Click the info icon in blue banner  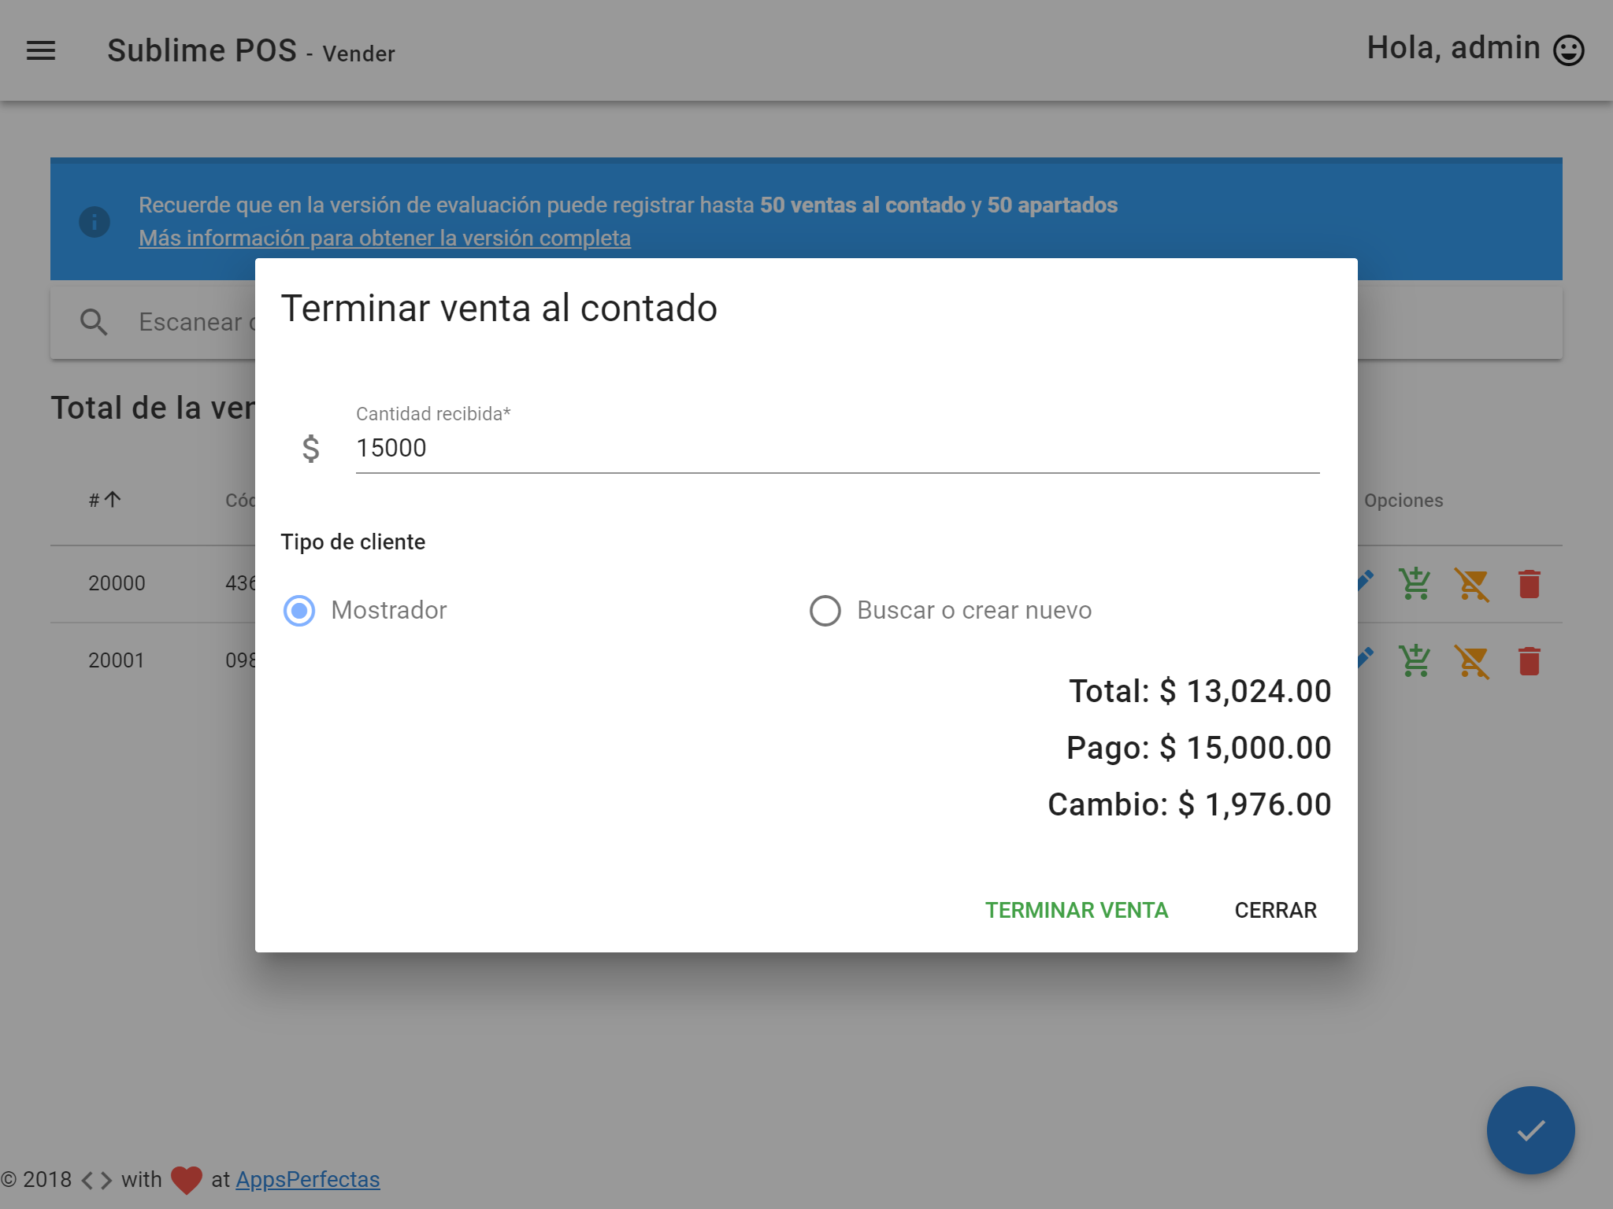95,222
